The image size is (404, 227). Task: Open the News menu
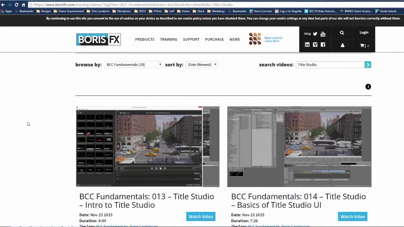point(235,39)
